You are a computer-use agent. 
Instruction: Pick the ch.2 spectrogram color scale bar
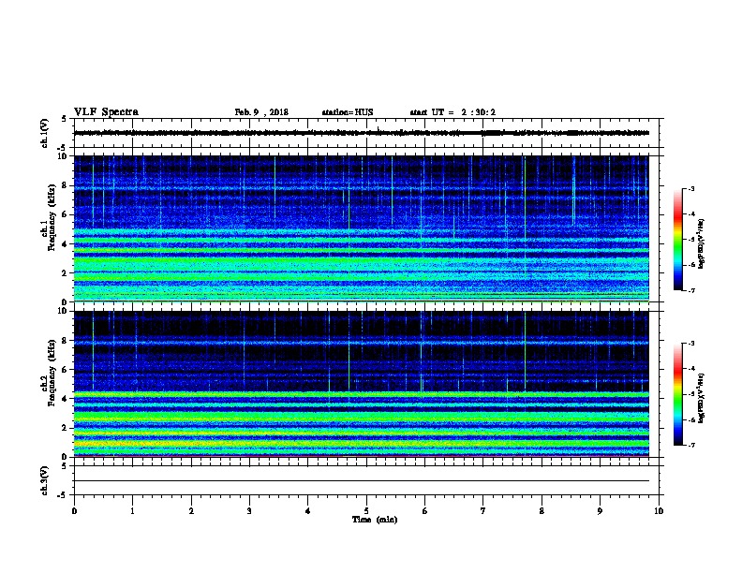678,394
